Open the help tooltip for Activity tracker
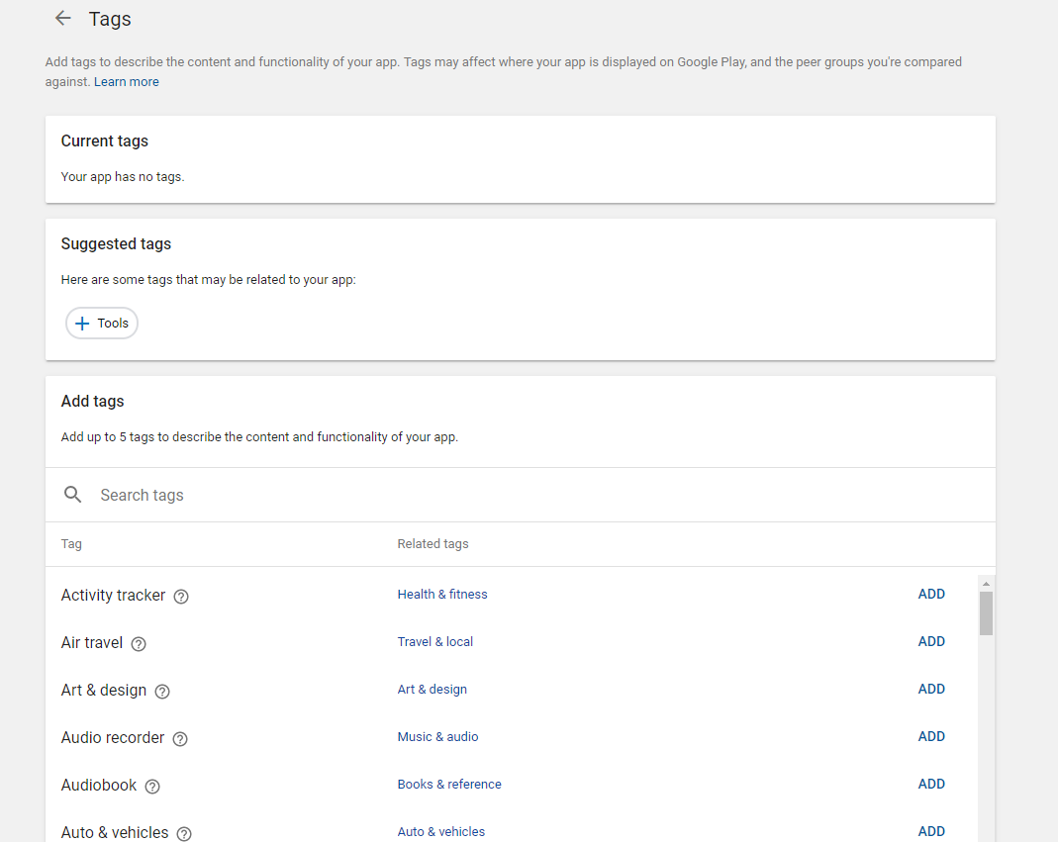 click(180, 596)
